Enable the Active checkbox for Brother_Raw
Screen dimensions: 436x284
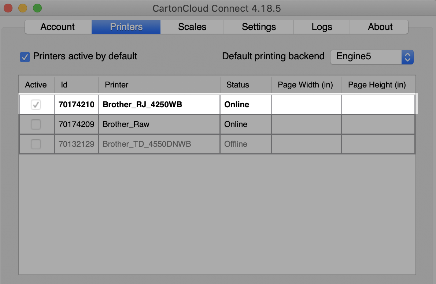click(x=36, y=124)
